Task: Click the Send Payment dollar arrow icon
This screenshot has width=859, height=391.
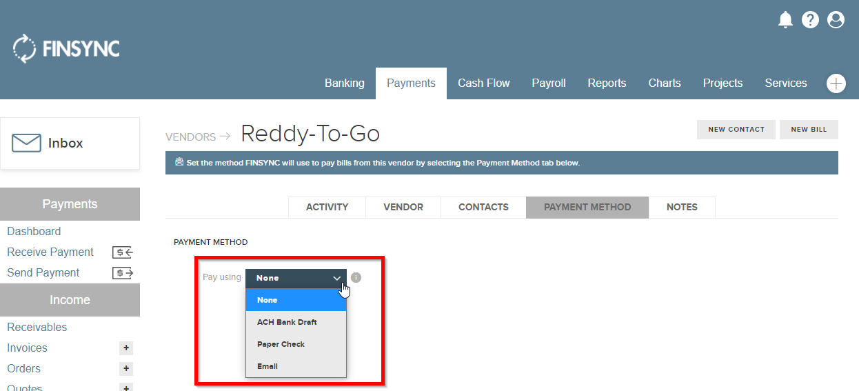Action: coord(123,273)
